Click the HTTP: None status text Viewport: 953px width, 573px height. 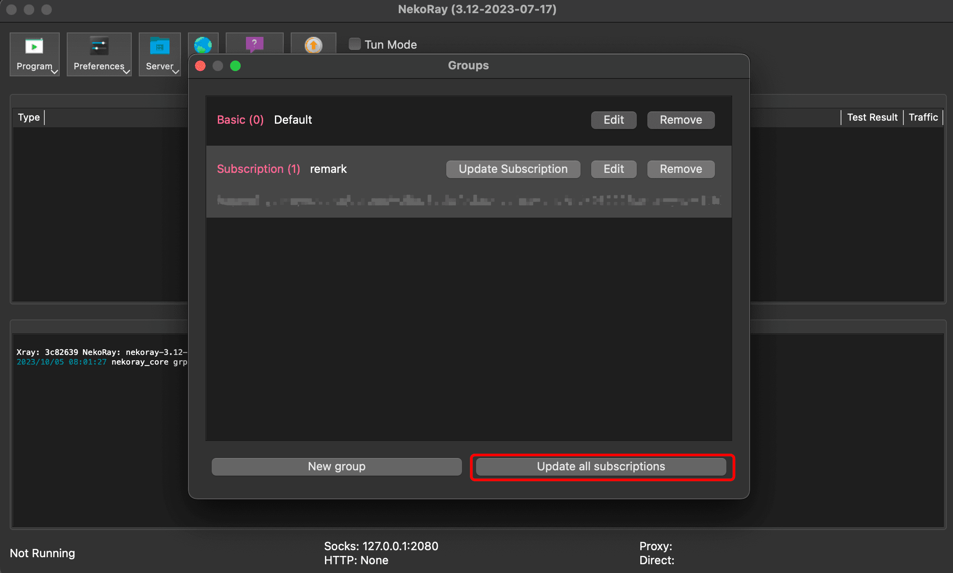(356, 560)
